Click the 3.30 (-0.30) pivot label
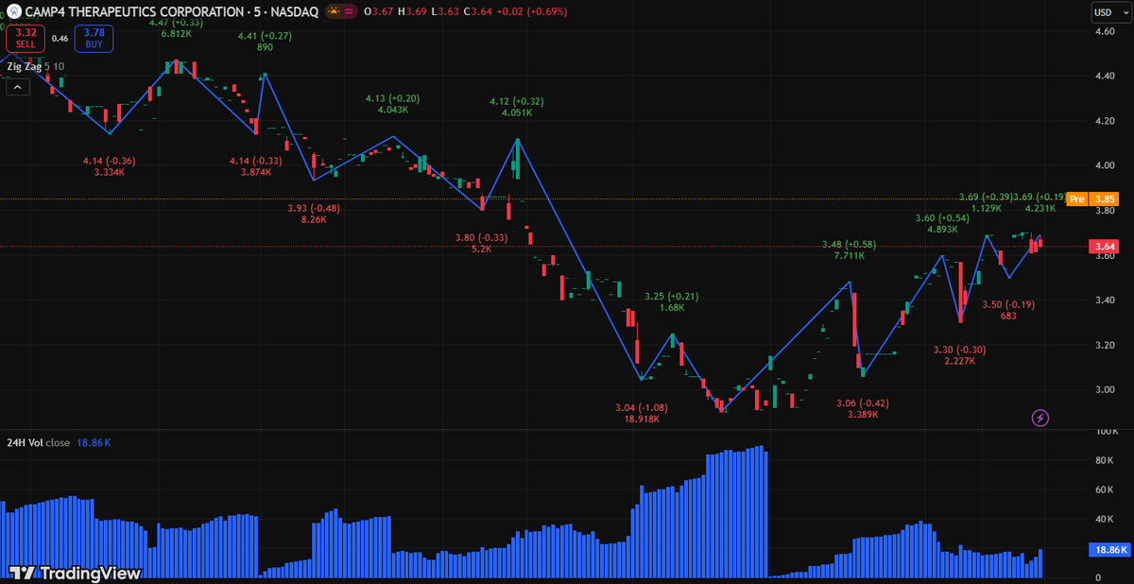 (x=960, y=350)
